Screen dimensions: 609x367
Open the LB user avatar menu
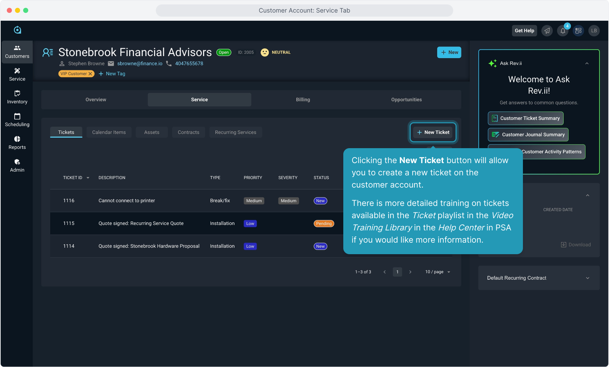(x=594, y=31)
